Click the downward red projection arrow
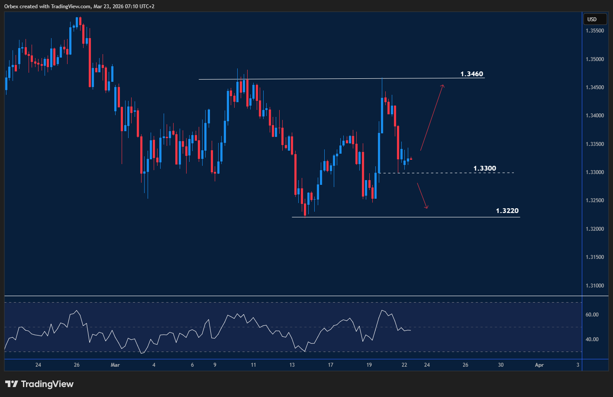 (x=422, y=195)
